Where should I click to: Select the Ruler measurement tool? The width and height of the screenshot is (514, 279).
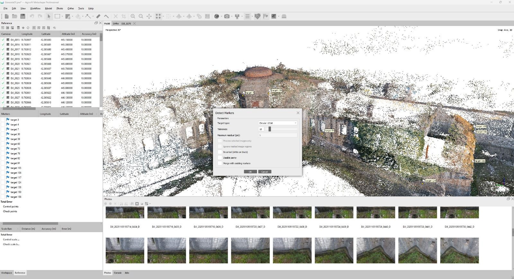(98, 16)
